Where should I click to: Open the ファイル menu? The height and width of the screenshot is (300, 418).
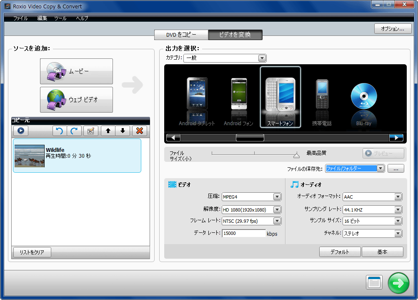[x=20, y=18]
